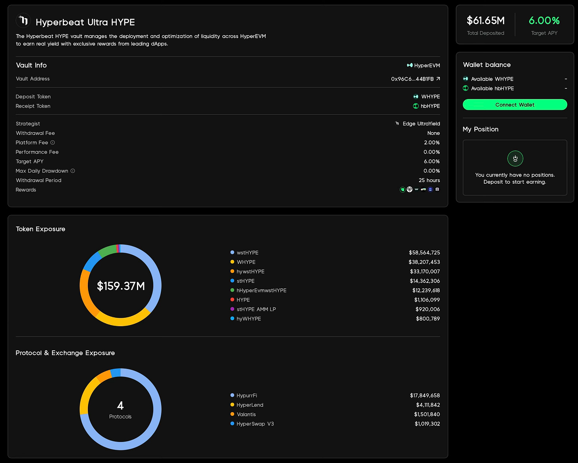The height and width of the screenshot is (463, 578).
Task: Click the green 6.00% Target APY header value
Action: coord(544,21)
